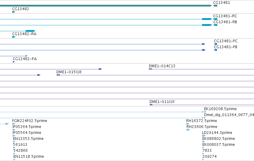
Task: Click the feature labeled 209274
Action: pos(210,157)
